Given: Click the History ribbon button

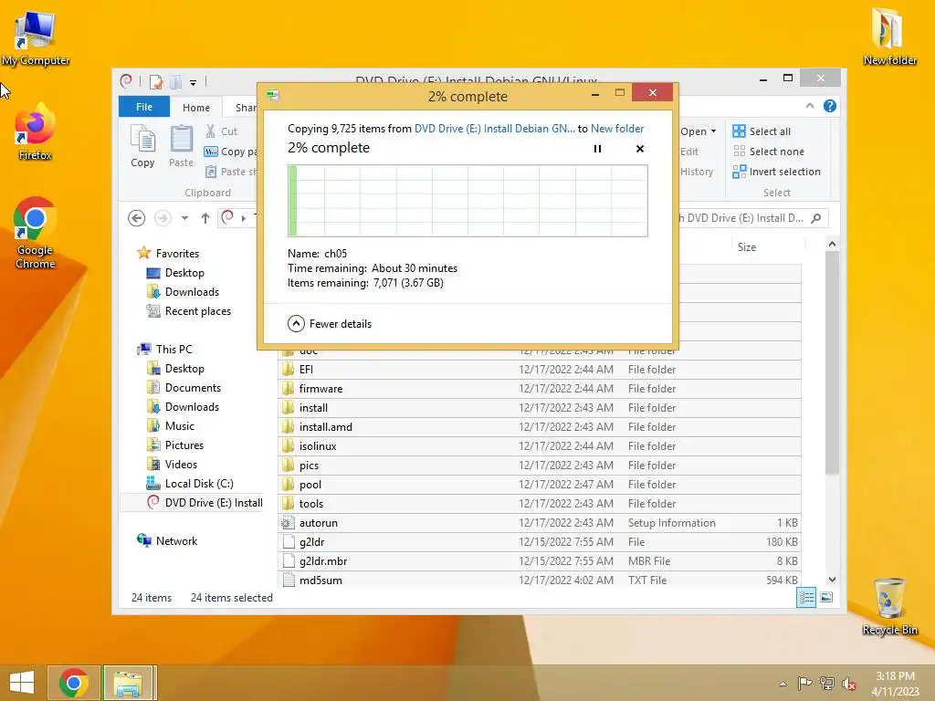Looking at the screenshot, I should [697, 172].
